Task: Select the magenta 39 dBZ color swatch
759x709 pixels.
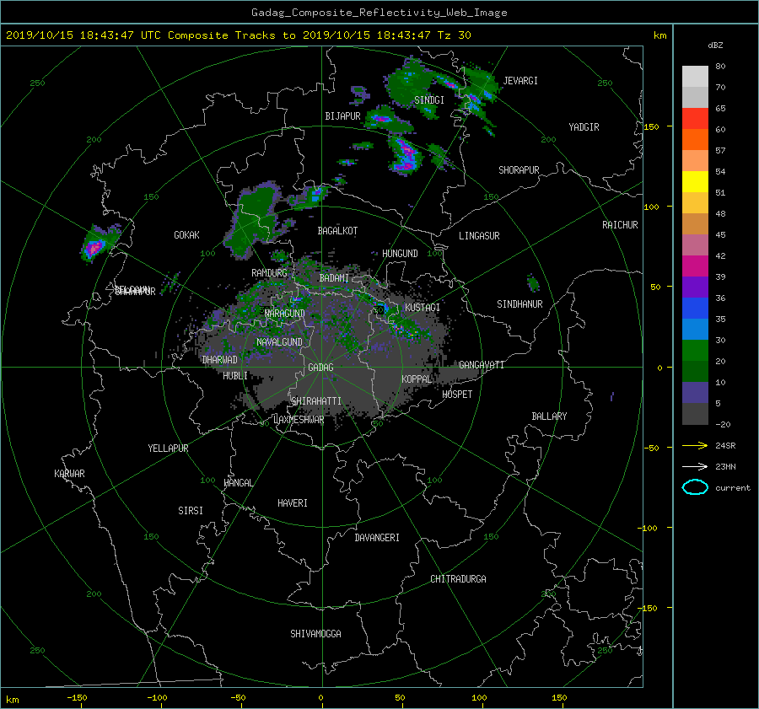Action: pos(695,266)
